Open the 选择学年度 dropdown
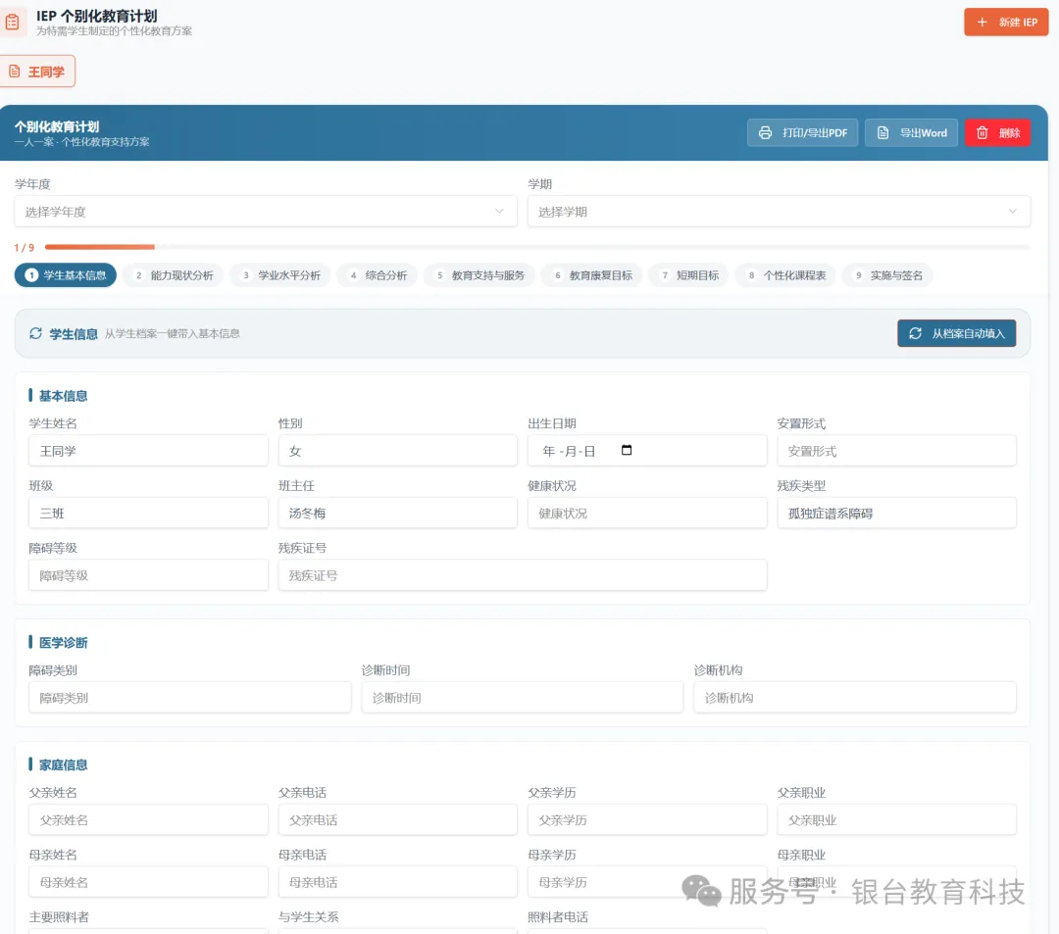The image size is (1059, 934). tap(266, 212)
